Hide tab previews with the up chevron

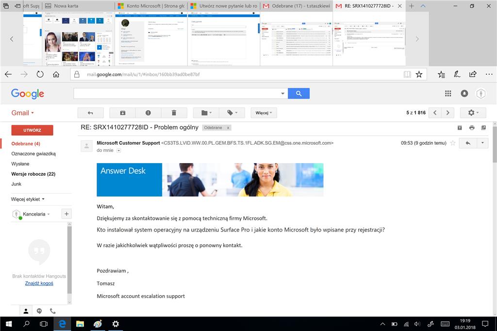tap(423, 6)
